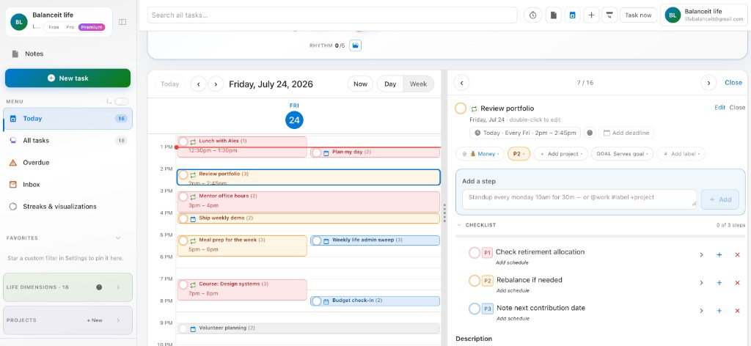Viewport: 751px width, 346px height.
Task: Click the Streaks & visualizations circle icon
Action: (13, 207)
